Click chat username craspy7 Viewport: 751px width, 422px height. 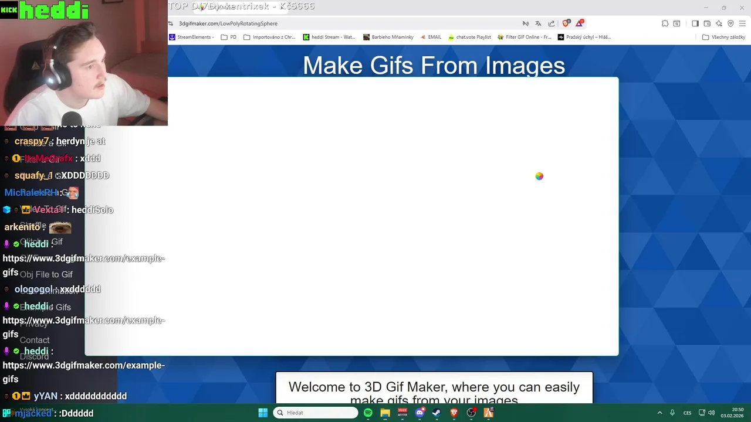(32, 141)
